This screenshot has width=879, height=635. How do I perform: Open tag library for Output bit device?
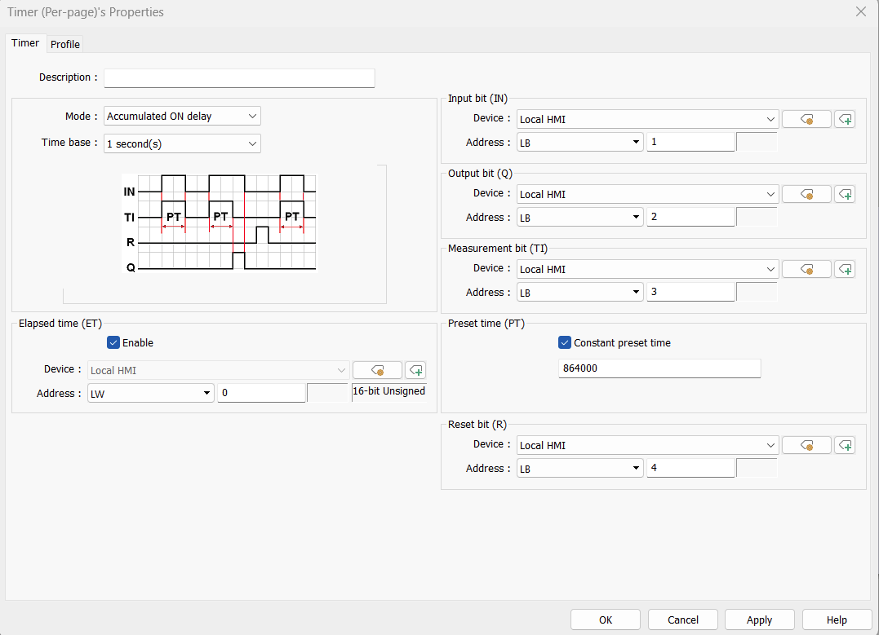point(806,194)
